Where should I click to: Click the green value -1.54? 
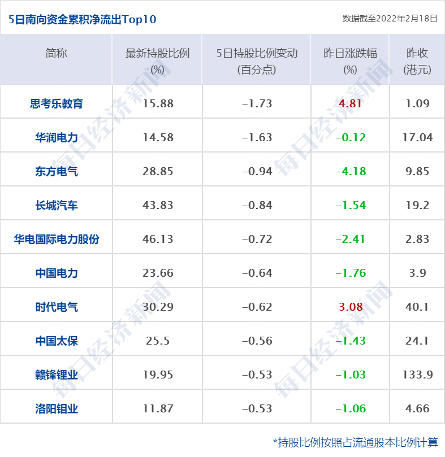[x=351, y=205]
